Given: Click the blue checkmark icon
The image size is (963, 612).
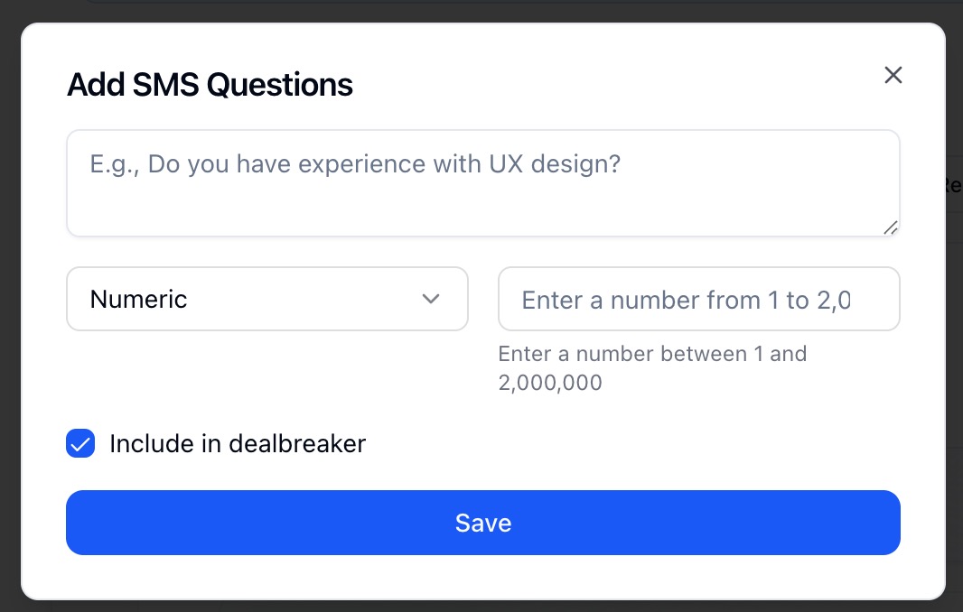Looking at the screenshot, I should (80, 444).
